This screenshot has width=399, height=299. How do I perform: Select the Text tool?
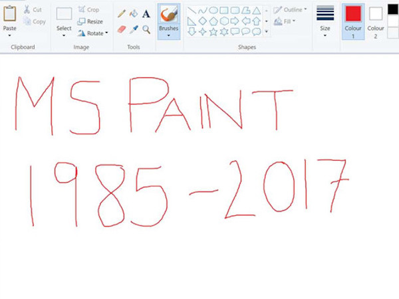coord(146,14)
